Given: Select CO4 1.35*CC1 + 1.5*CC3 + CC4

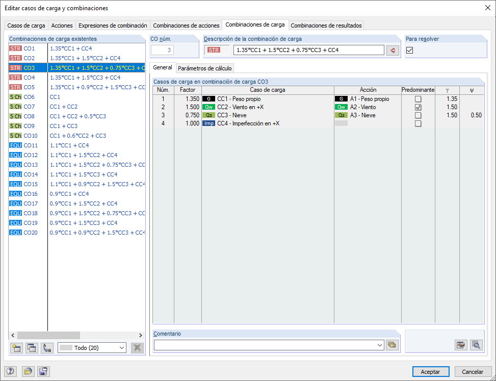Looking at the screenshot, I should tap(77, 78).
